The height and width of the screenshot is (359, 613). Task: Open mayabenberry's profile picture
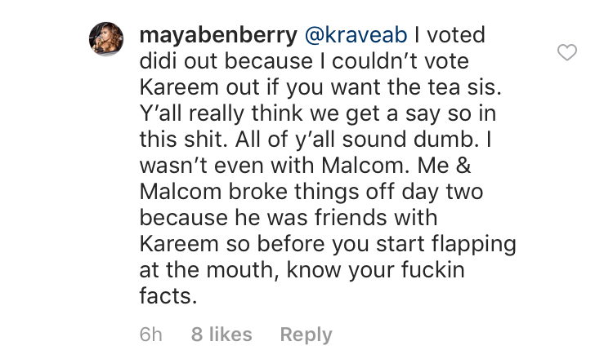[106, 39]
